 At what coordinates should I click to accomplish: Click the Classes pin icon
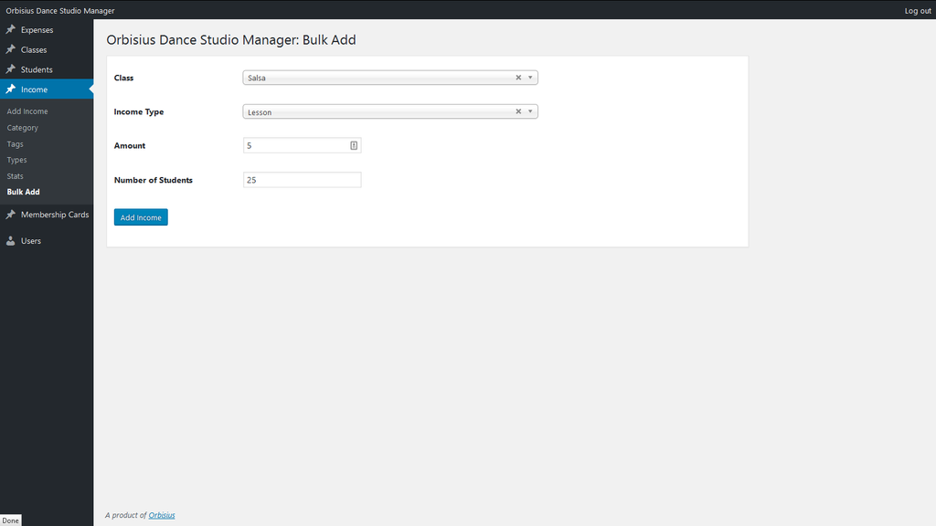point(11,49)
